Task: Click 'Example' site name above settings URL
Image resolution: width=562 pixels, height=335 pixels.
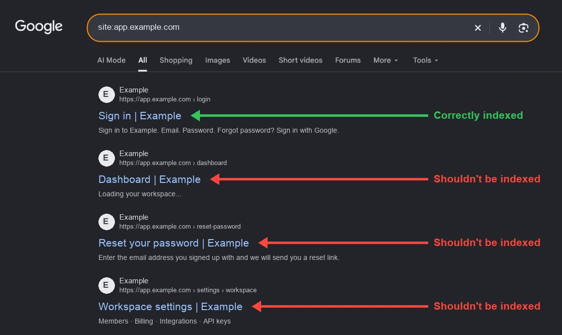Action: tap(134, 280)
